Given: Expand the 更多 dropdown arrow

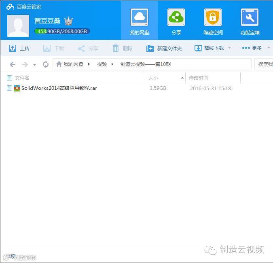Looking at the screenshot, I should [269, 48].
